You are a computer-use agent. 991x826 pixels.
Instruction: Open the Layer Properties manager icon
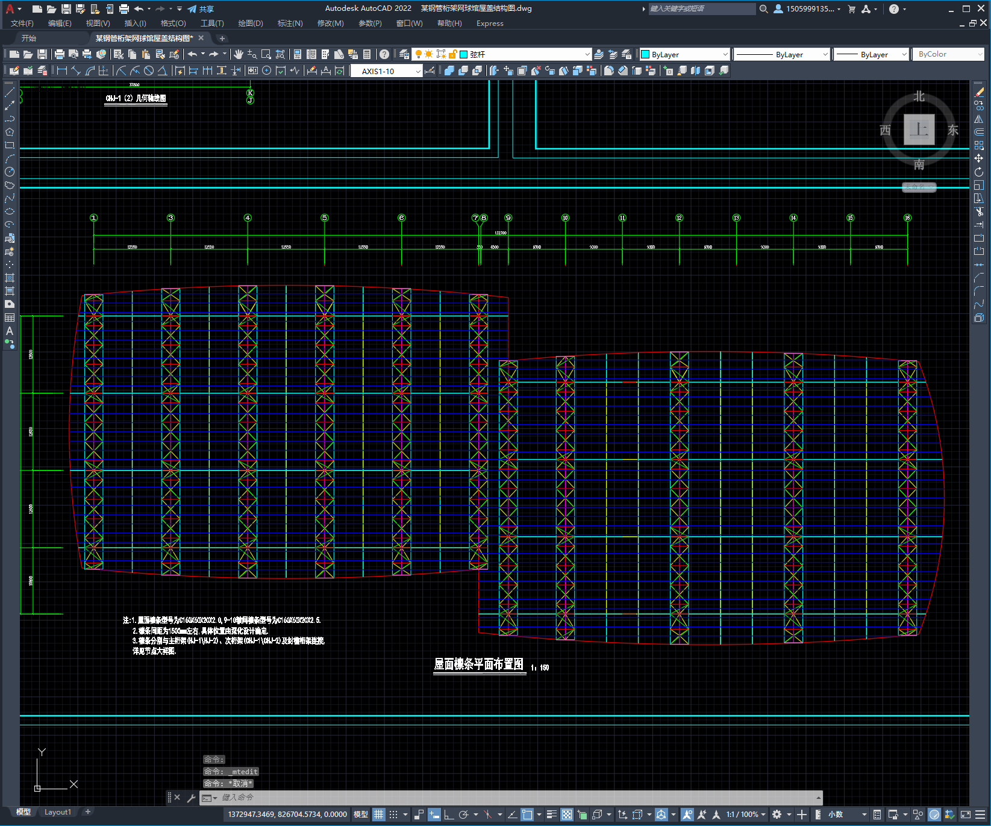(404, 54)
